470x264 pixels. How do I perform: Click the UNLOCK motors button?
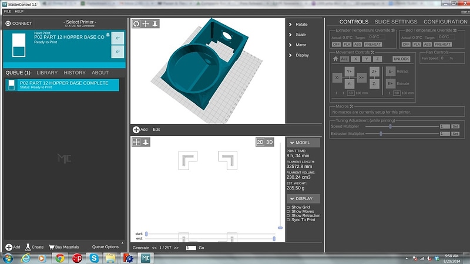(401, 59)
